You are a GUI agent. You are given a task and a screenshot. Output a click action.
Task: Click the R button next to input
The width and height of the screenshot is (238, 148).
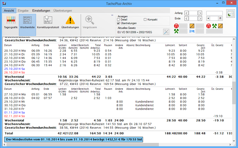(221, 19)
